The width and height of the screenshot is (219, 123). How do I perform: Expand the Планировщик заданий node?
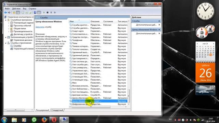click(9, 23)
